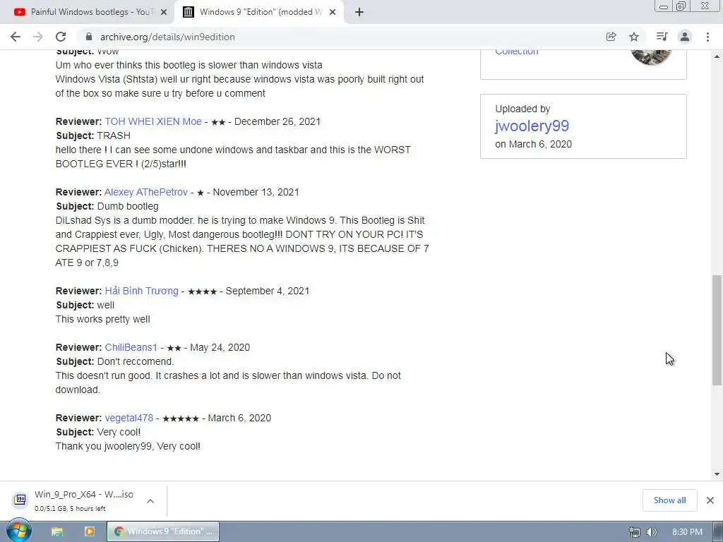Click the scroll up arrow
This screenshot has width=723, height=542.
(717, 56)
